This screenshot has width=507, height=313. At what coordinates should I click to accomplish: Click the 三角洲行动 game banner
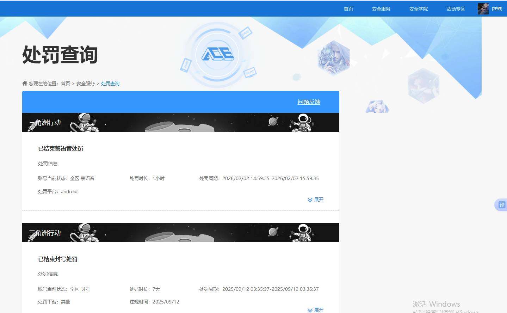point(180,122)
